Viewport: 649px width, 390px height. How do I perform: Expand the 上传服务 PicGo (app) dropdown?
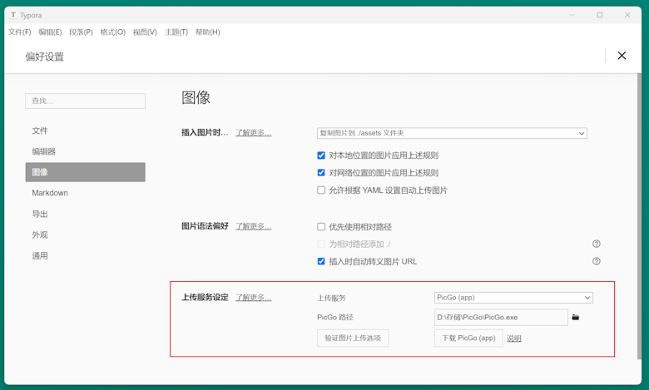[x=513, y=298]
